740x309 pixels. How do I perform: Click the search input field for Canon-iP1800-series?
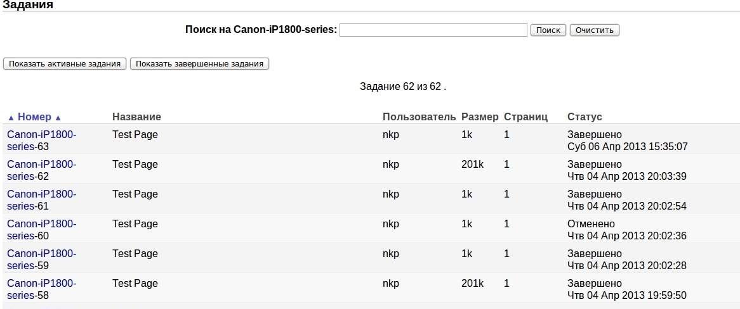(x=433, y=30)
